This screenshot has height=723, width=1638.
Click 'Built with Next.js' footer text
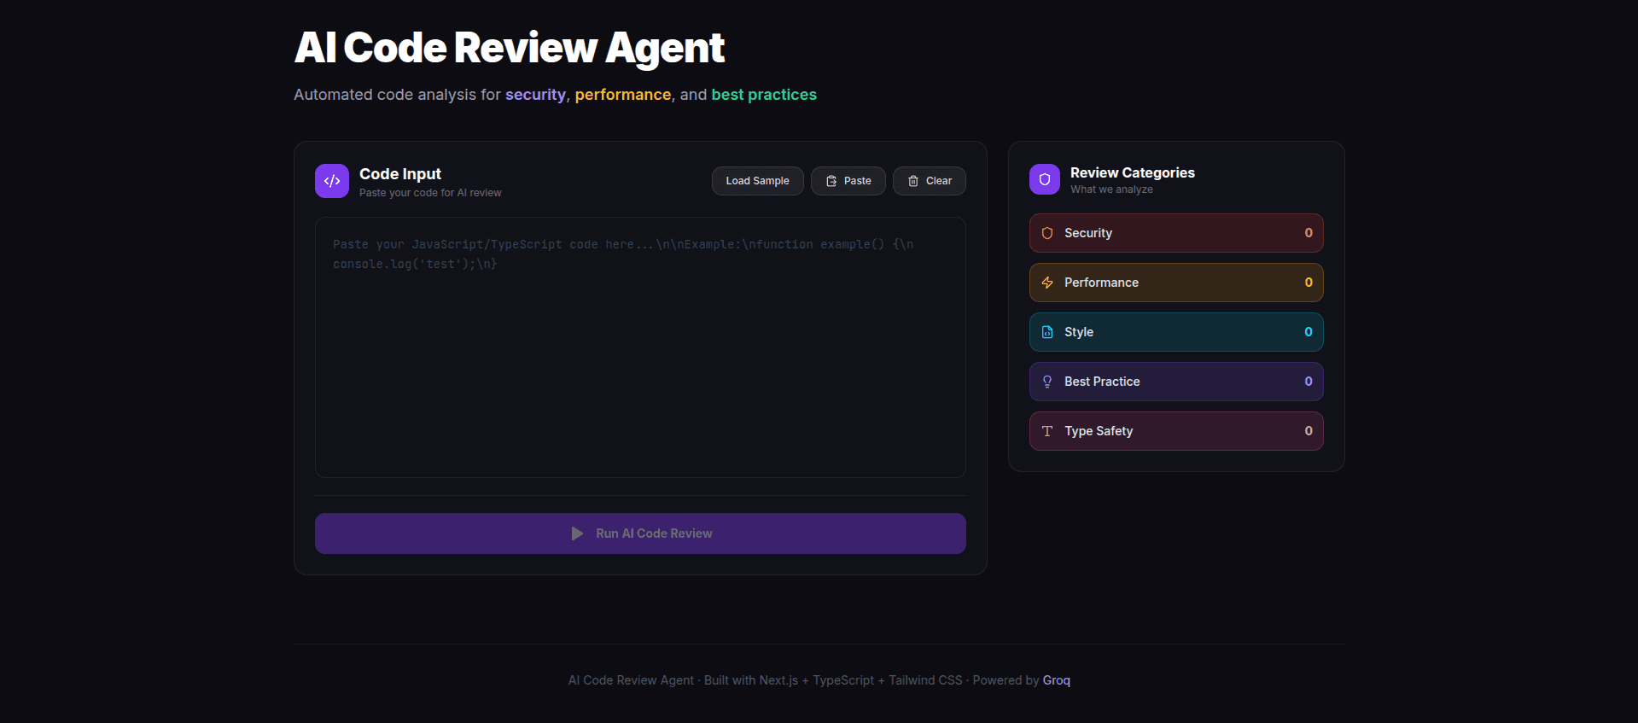751,680
